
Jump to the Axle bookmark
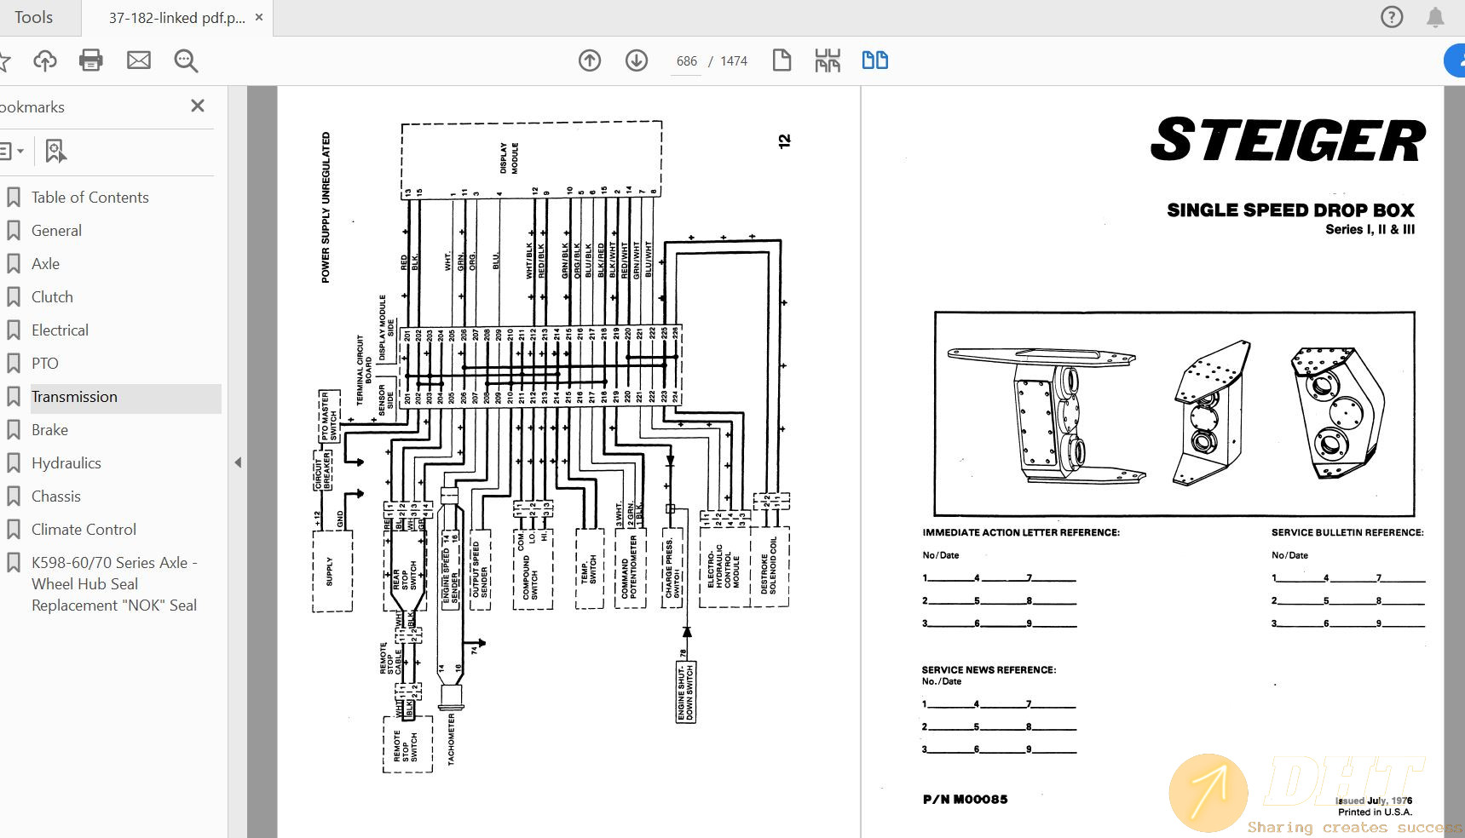coord(45,264)
